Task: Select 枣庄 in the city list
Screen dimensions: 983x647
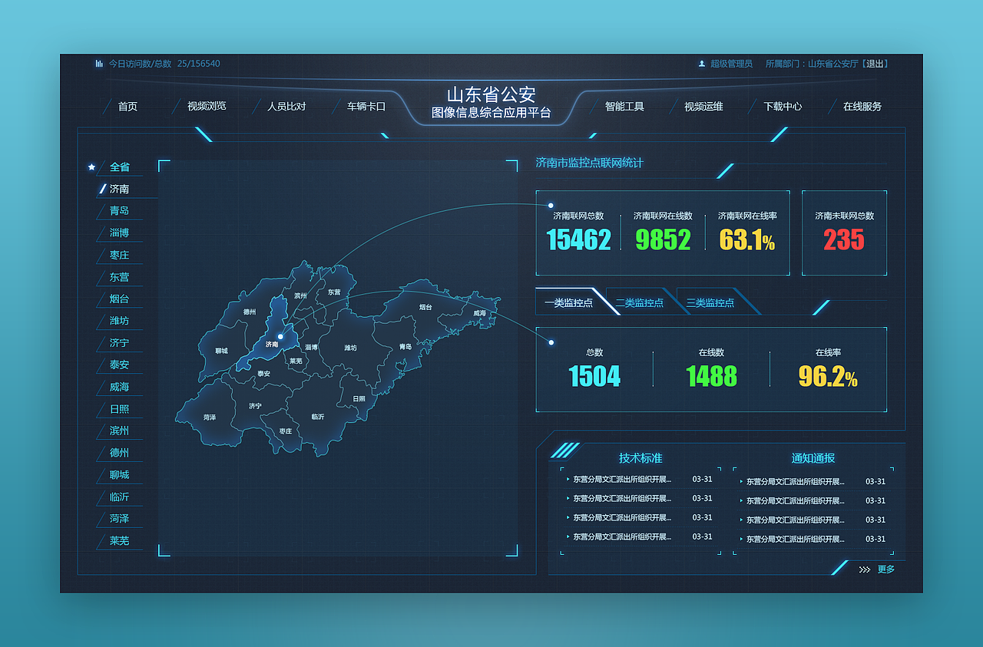Action: (119, 255)
